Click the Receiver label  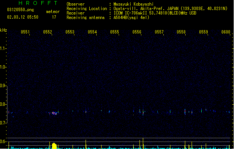pos(76,13)
